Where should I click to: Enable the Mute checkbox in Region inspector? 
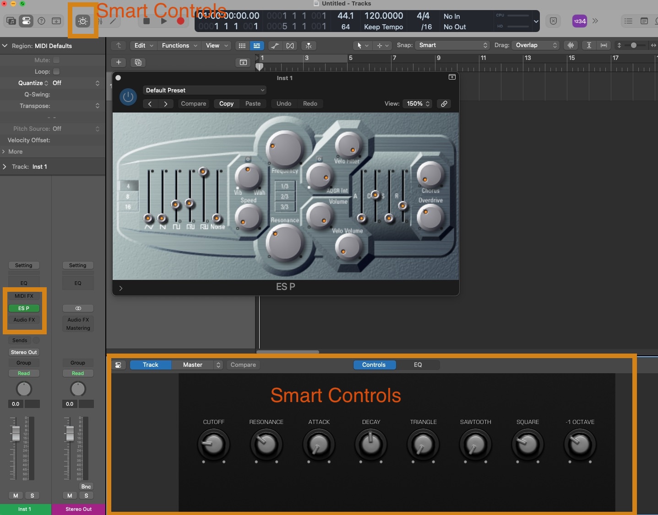tap(56, 60)
